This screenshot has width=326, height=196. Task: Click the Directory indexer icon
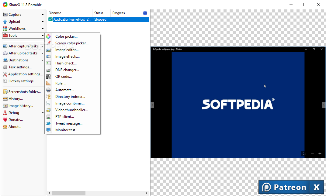click(48, 97)
